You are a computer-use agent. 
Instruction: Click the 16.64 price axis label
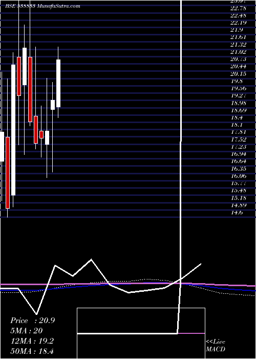click(x=239, y=162)
